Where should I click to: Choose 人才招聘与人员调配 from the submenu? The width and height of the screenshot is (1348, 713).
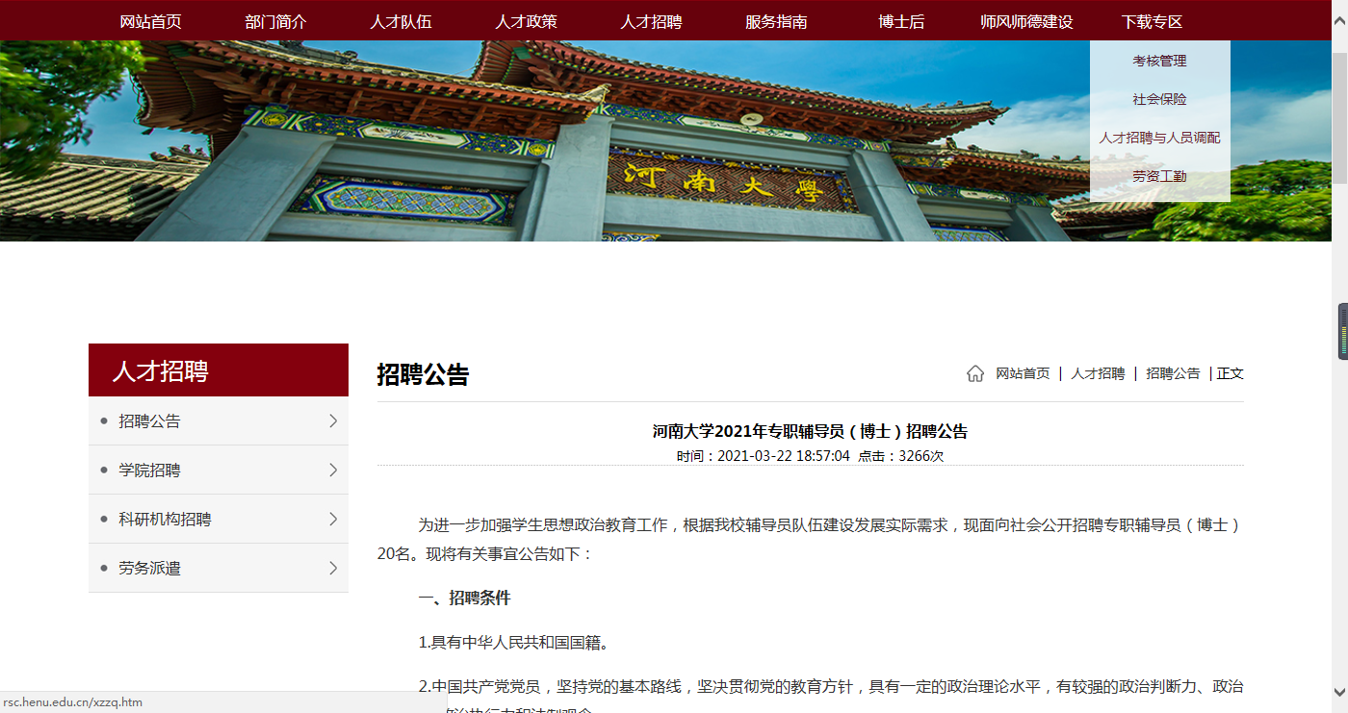tap(1159, 137)
